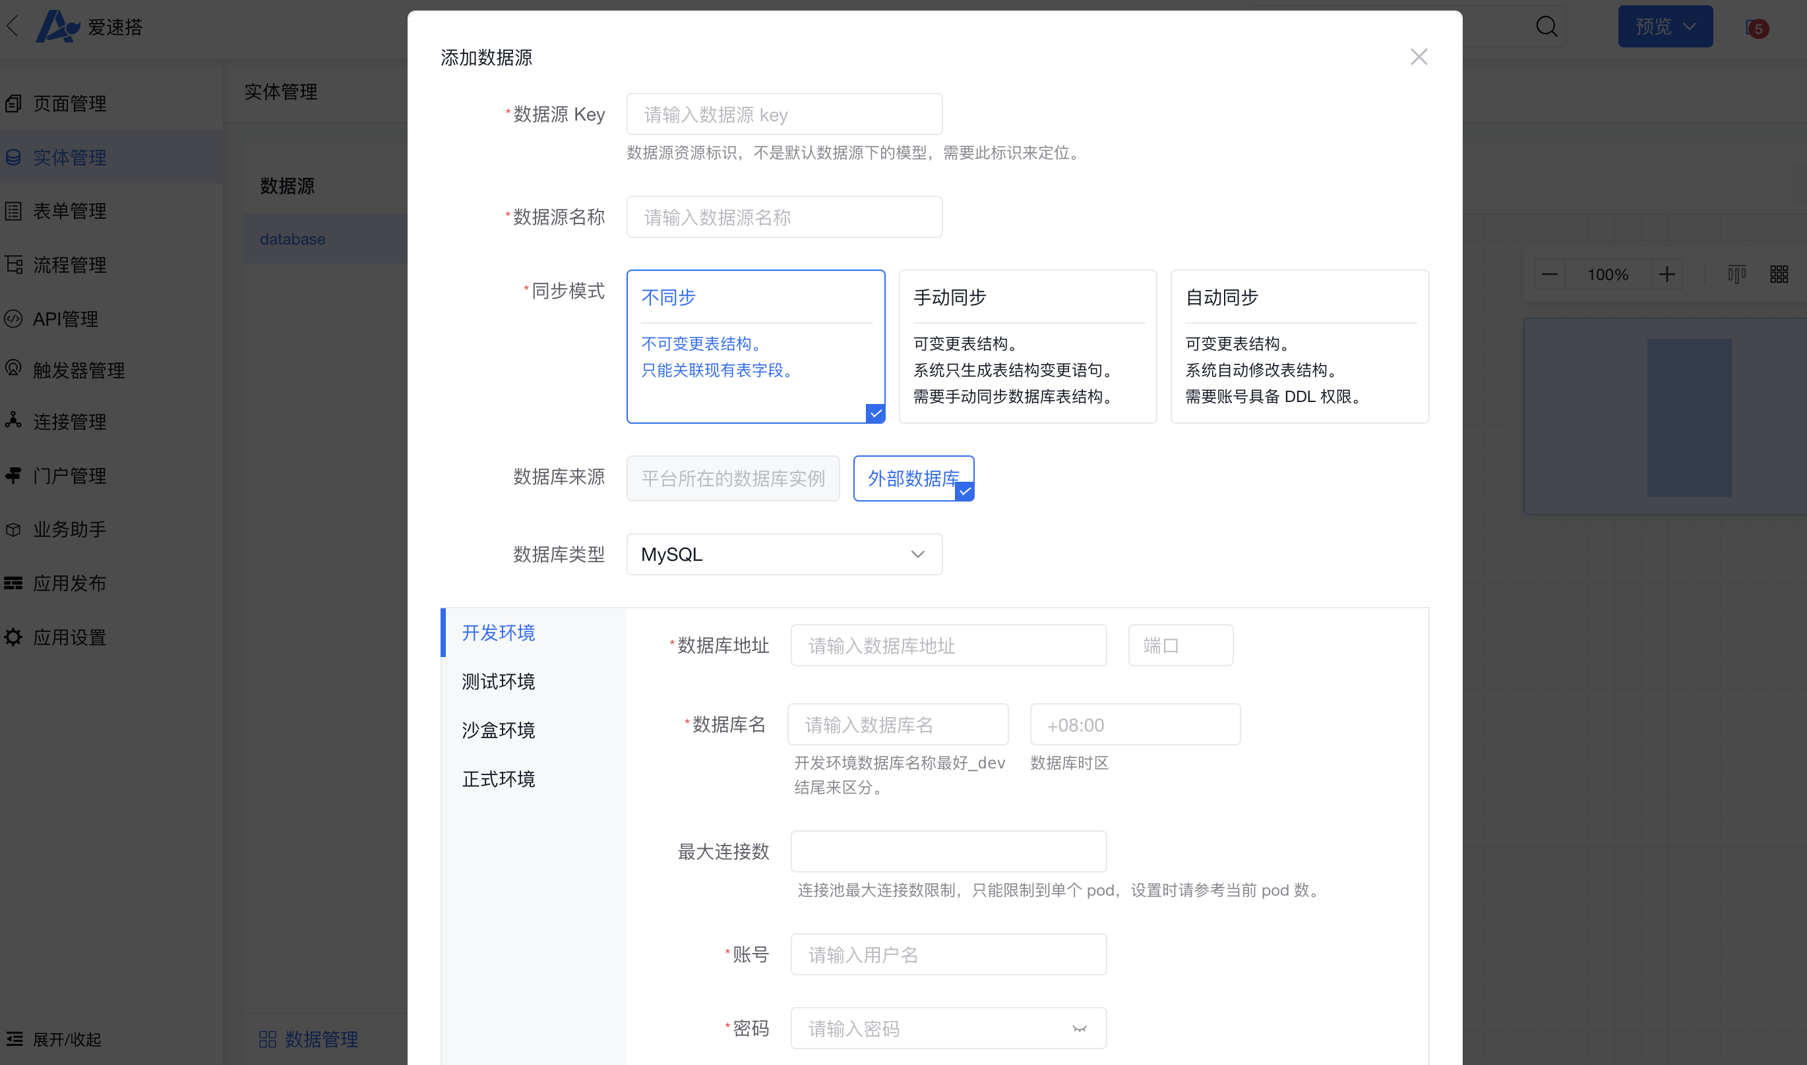The image size is (1807, 1065).
Task: Click the 爱速搭 logo icon
Action: click(57, 26)
